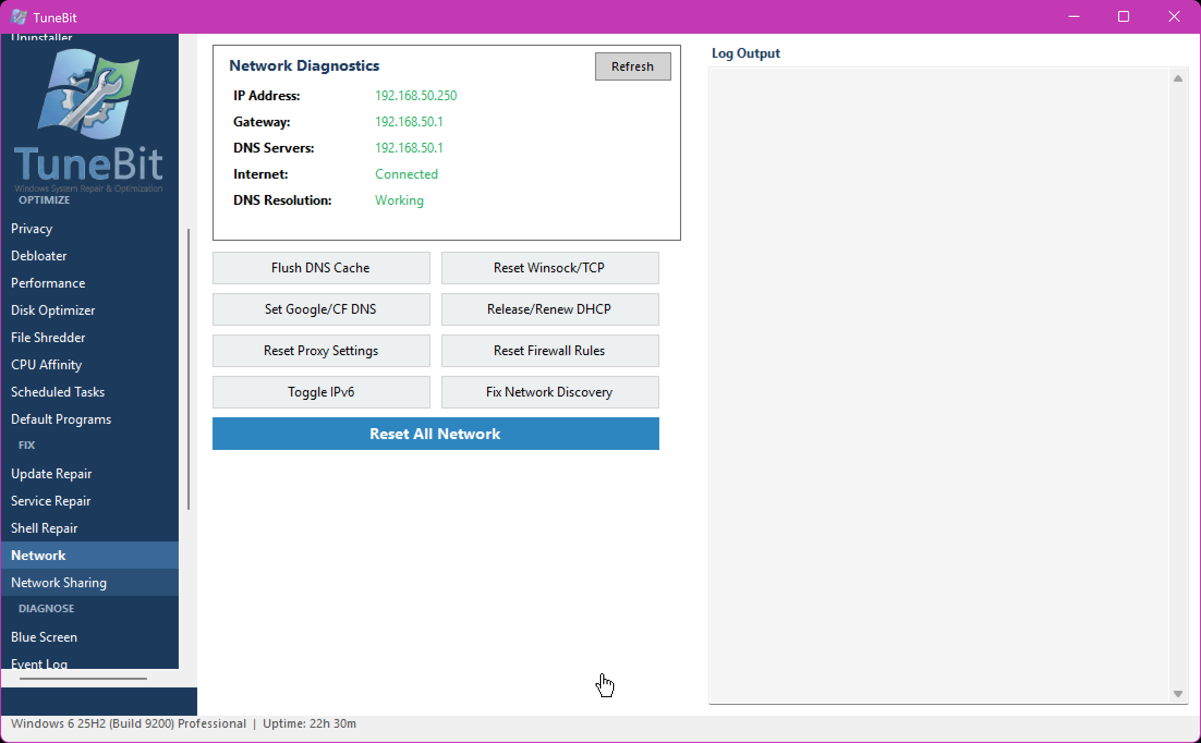This screenshot has height=743, width=1201.
Task: Click the DNS Servers value 192.168.50.1
Action: click(409, 148)
